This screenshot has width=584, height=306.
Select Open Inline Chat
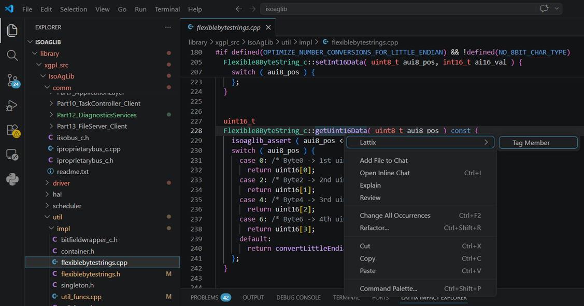point(420,173)
